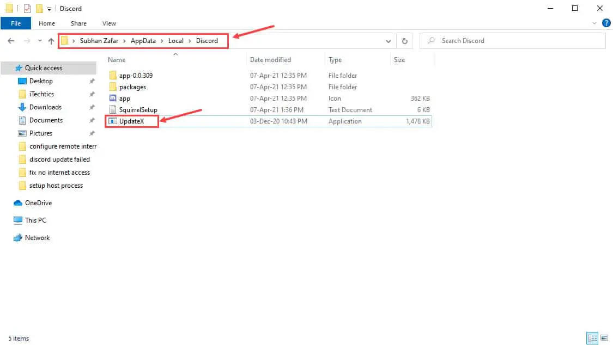The image size is (613, 345).
Task: Click the SquirrelSetup document icon
Action: coord(113,110)
